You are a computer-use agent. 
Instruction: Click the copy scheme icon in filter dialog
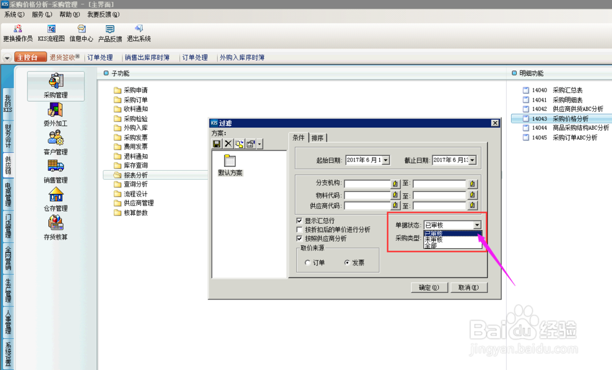[239, 144]
